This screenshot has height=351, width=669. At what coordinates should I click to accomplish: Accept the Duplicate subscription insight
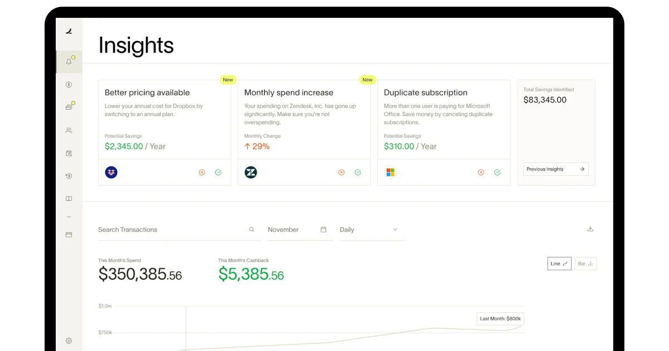[497, 172]
